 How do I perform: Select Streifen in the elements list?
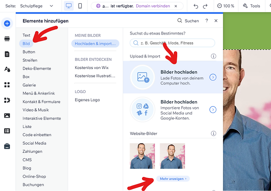tap(30, 60)
